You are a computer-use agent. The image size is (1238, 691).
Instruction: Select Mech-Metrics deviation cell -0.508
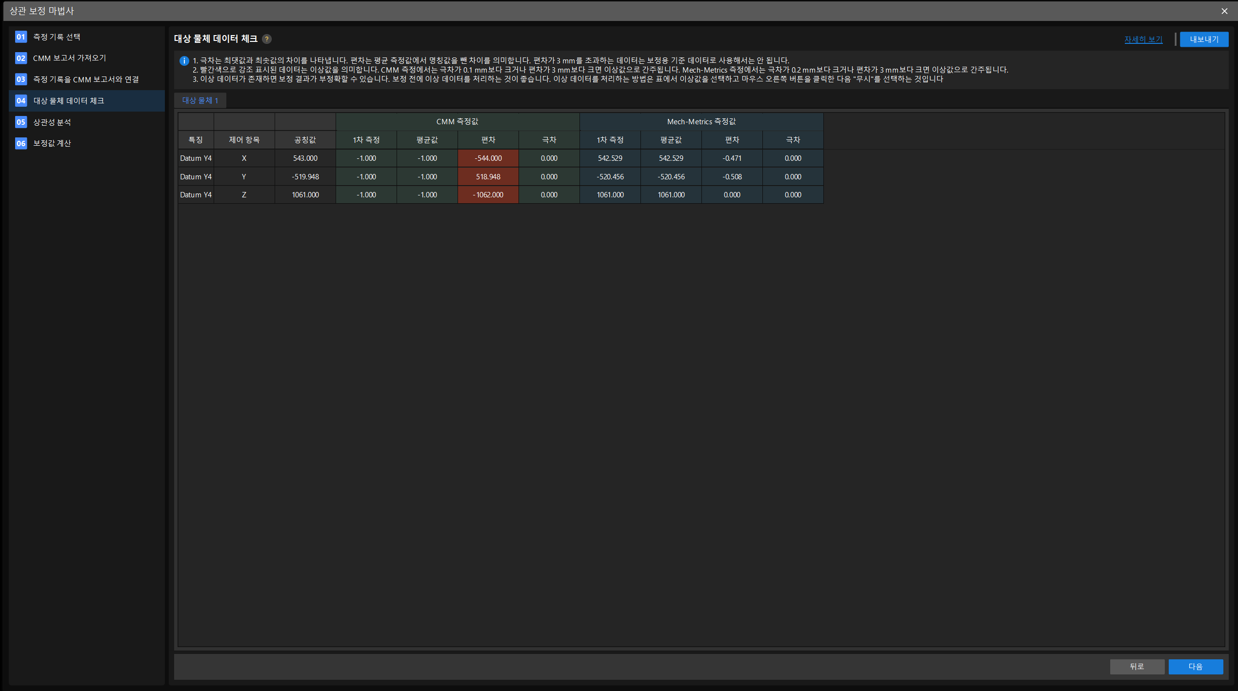click(x=732, y=177)
